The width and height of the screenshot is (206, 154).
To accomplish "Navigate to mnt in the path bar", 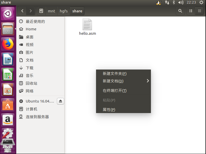I will click(51, 11).
